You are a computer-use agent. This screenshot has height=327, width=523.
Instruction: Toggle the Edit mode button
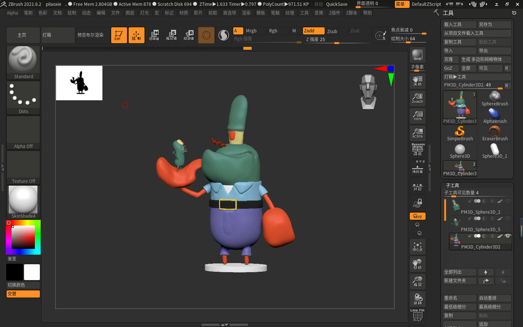pyautogui.click(x=119, y=35)
